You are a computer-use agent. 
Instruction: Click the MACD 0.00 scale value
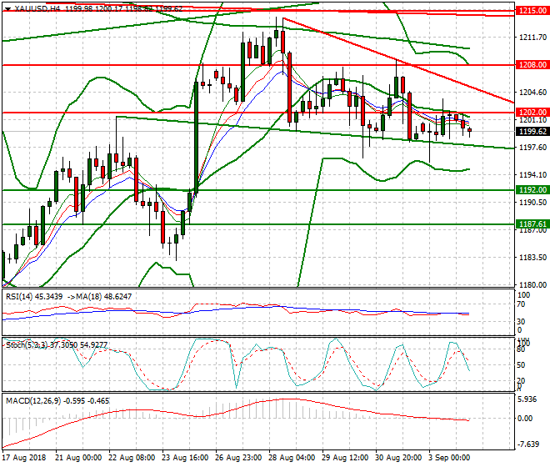pos(525,419)
